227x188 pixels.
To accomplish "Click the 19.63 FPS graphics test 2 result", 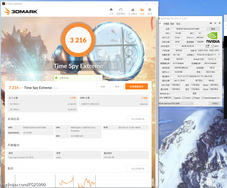I will (72, 110).
